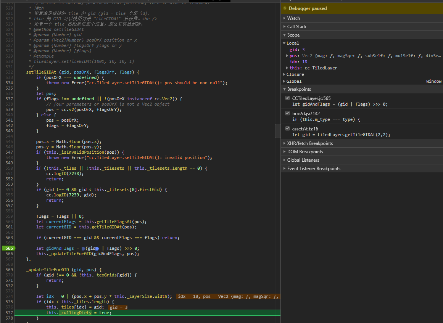
Task: Click the inline breakpoint arrow before "(gid"
Action: tap(84, 249)
